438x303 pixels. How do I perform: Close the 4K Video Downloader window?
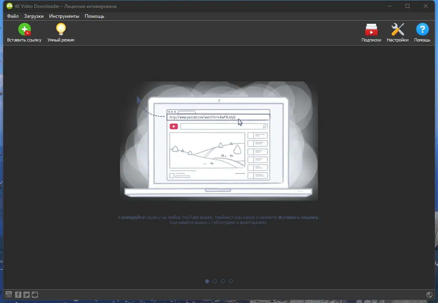[x=425, y=6]
